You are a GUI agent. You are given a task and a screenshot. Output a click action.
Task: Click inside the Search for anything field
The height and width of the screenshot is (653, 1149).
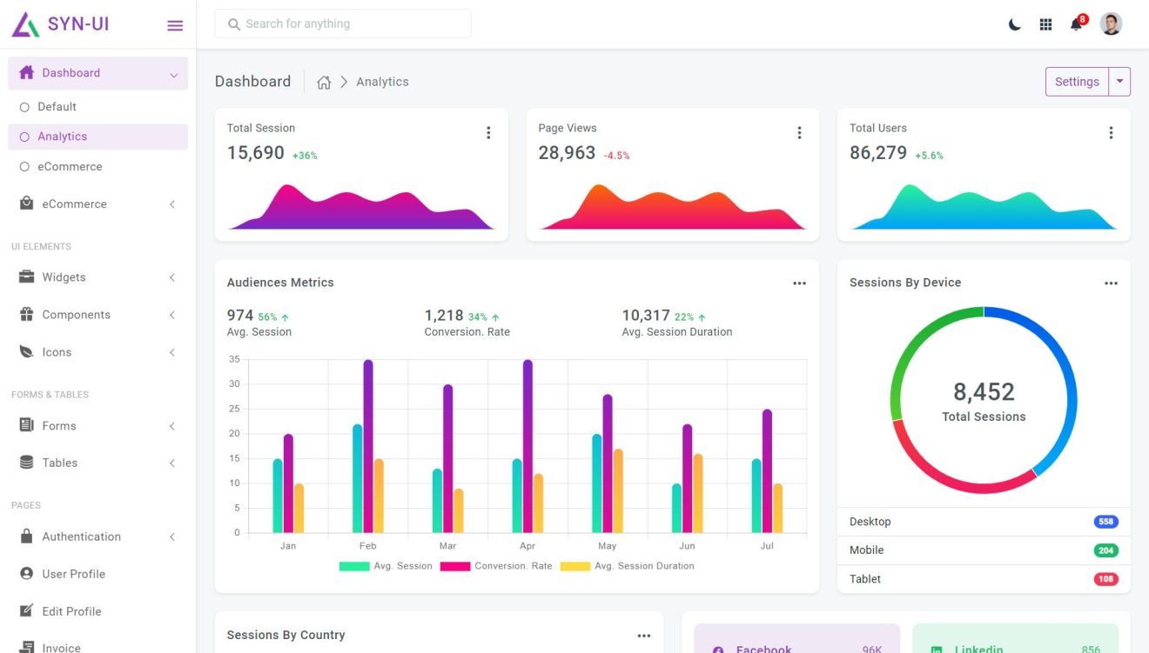pyautogui.click(x=342, y=23)
